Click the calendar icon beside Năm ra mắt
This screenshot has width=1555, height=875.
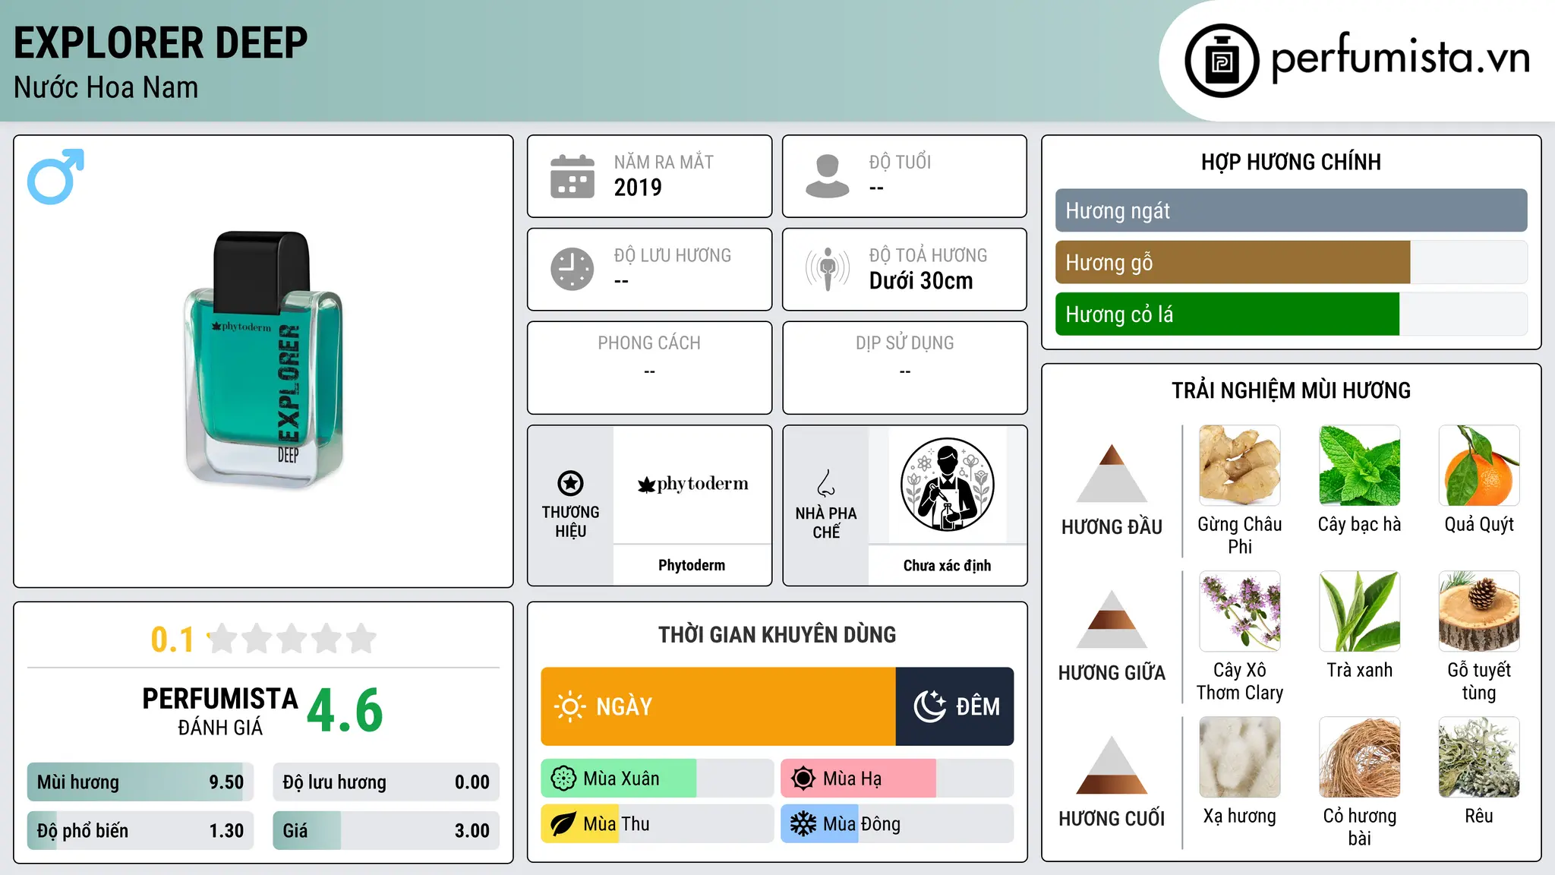(x=572, y=176)
